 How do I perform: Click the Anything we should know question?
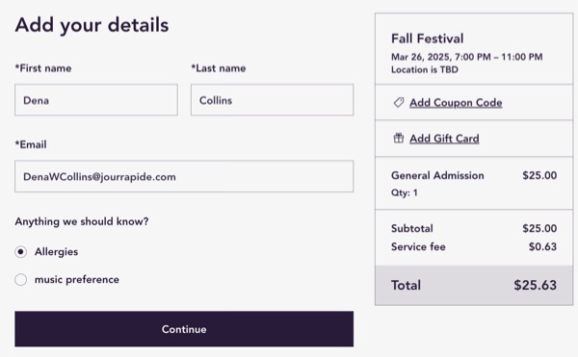(x=82, y=221)
